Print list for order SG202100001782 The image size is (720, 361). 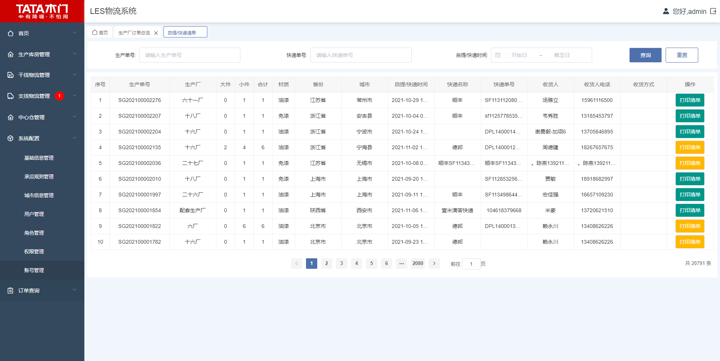click(x=690, y=242)
